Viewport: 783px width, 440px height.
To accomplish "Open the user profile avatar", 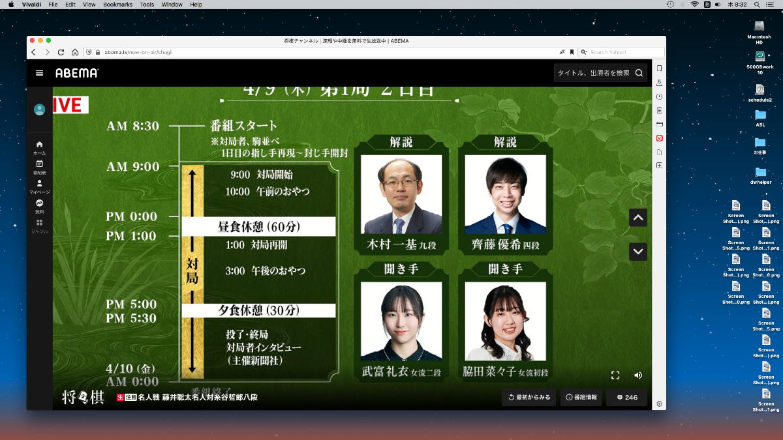I will (39, 110).
